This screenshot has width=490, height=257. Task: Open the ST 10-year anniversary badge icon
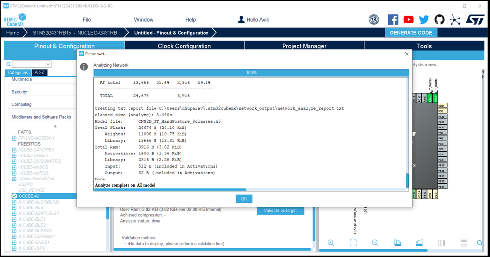pos(374,20)
